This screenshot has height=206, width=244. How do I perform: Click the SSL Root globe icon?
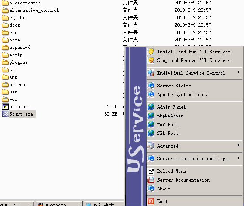click(151, 133)
